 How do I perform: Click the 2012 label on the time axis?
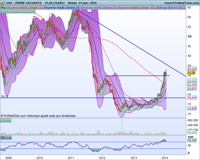tap(102, 158)
